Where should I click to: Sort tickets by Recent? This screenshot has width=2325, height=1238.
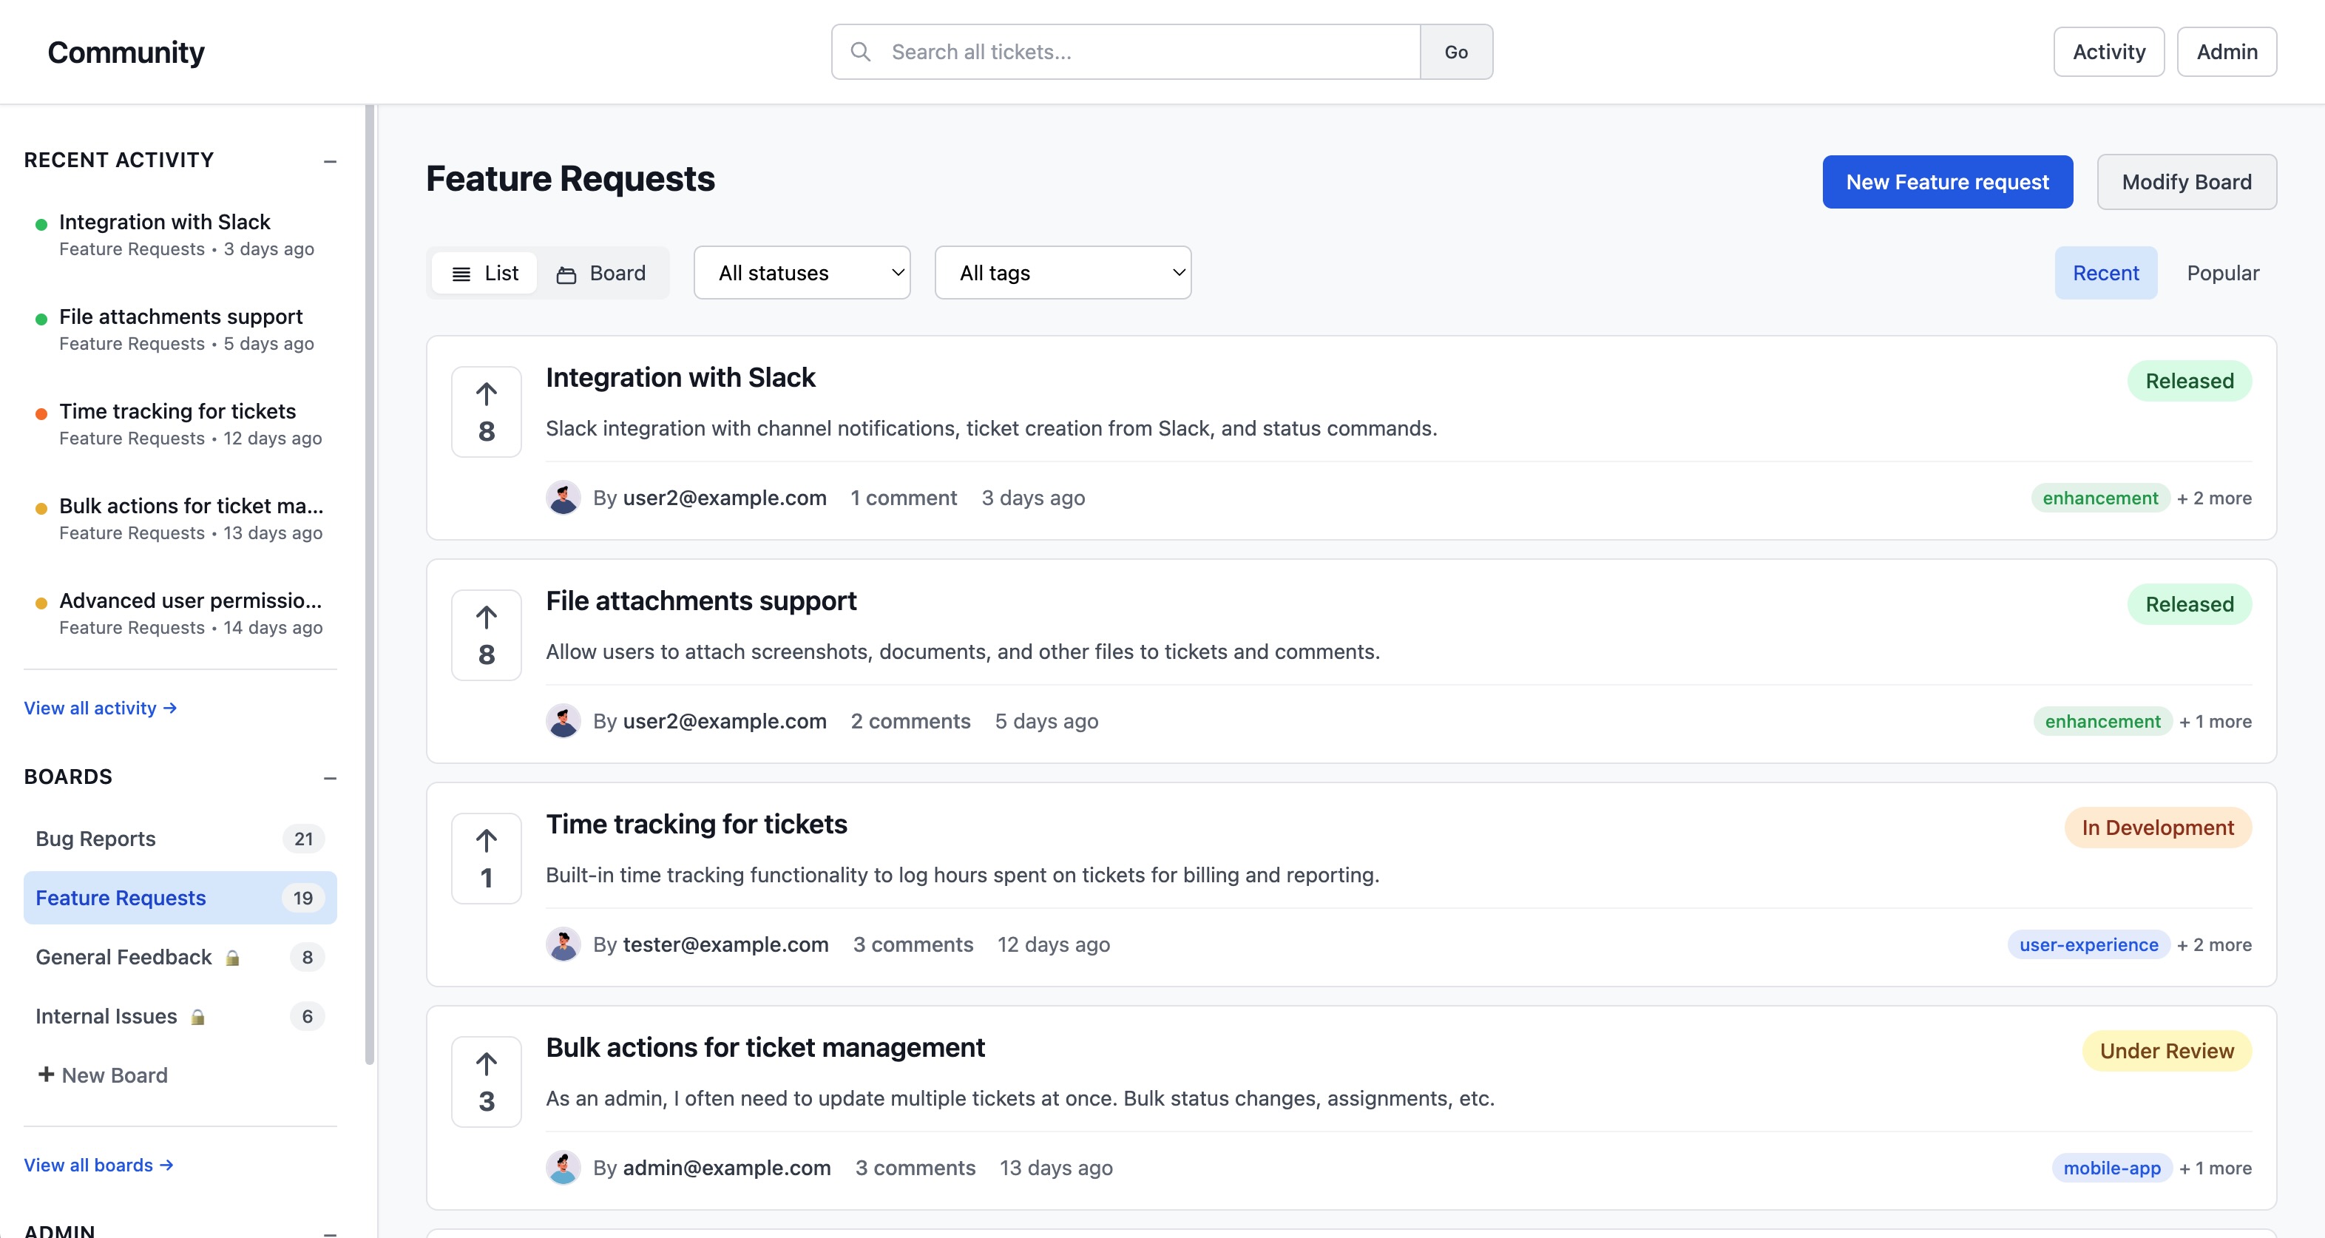2105,272
